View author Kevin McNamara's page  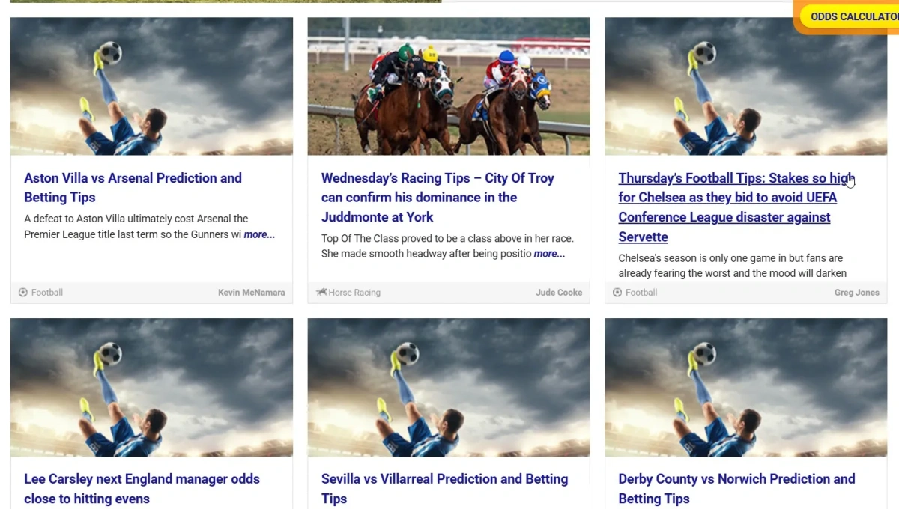[x=252, y=293]
